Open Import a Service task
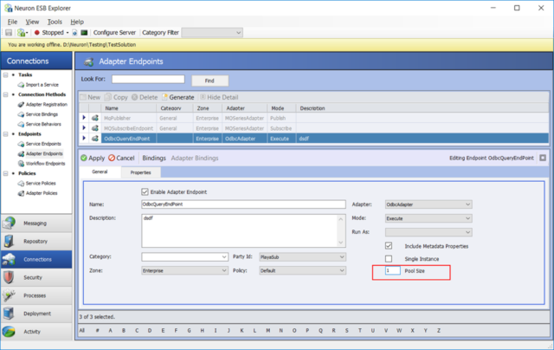This screenshot has width=554, height=350. [42, 85]
